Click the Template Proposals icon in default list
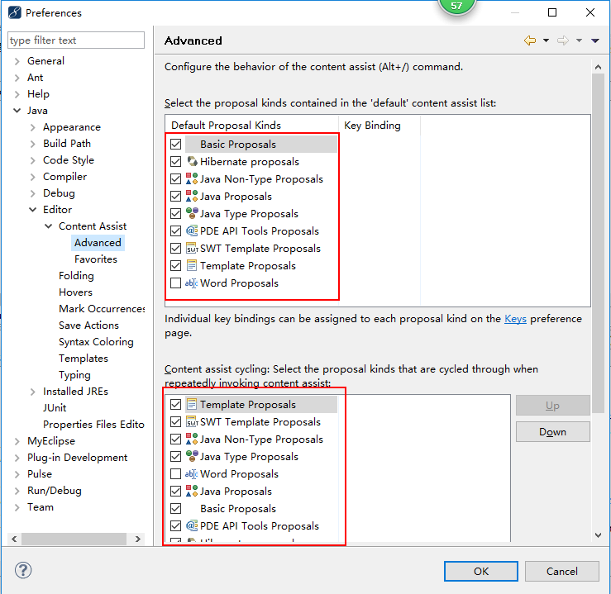The image size is (611, 594). click(x=192, y=265)
